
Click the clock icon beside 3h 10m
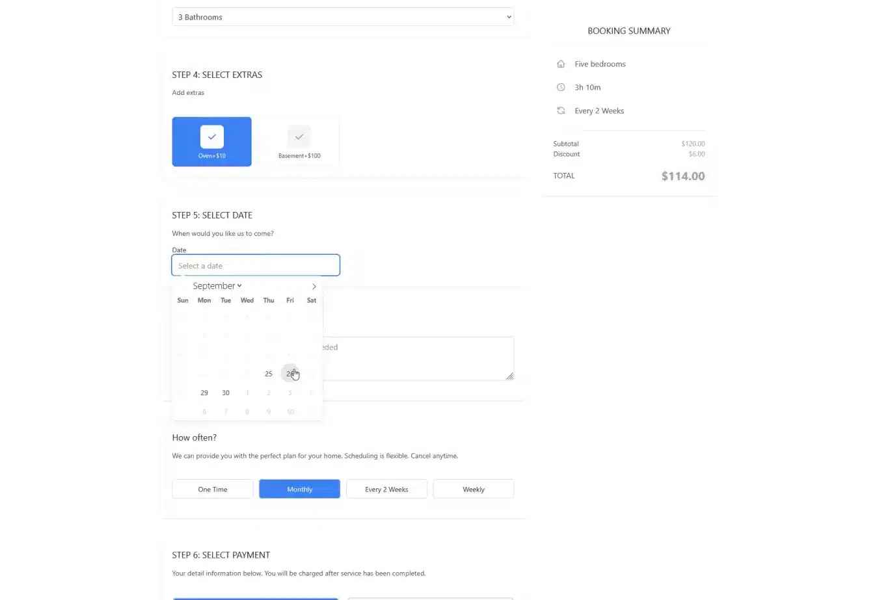click(561, 87)
